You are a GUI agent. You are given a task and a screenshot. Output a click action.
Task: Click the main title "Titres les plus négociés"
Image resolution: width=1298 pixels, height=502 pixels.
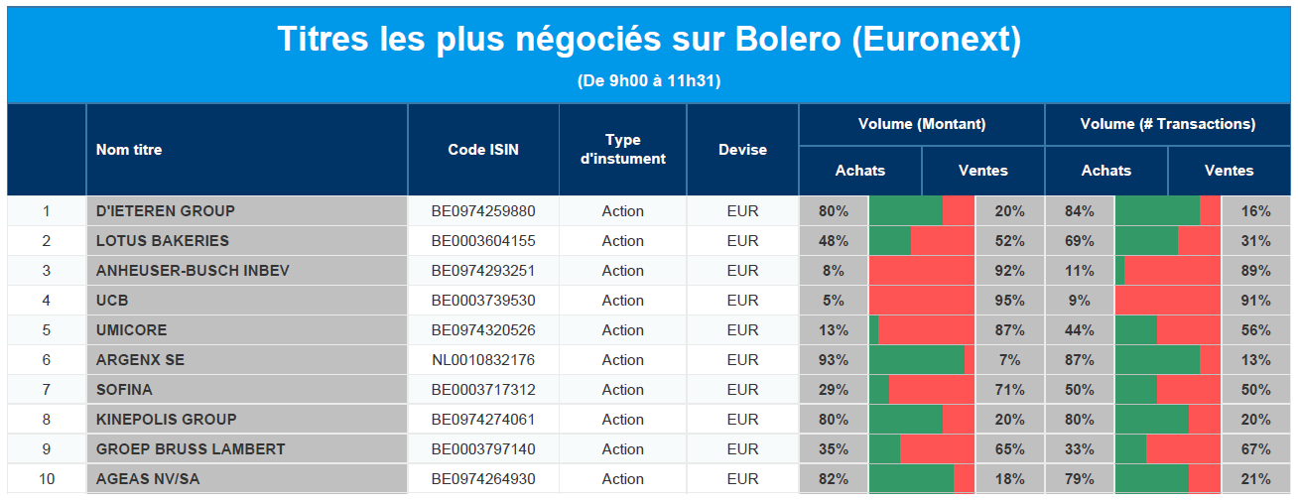pyautogui.click(x=649, y=41)
